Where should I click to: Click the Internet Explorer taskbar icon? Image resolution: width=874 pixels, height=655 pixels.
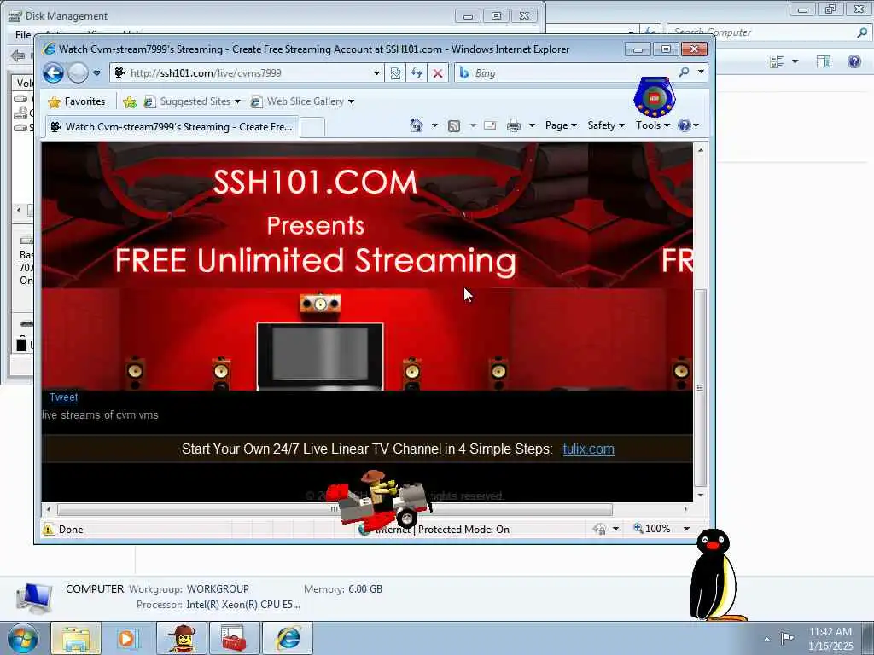[288, 638]
